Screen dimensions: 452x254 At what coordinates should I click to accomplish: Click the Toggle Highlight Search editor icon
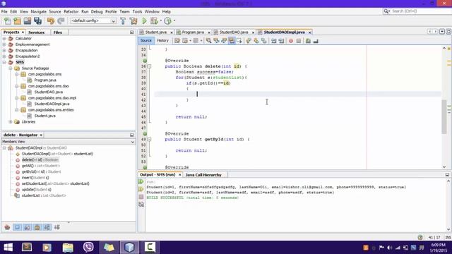click(232, 41)
